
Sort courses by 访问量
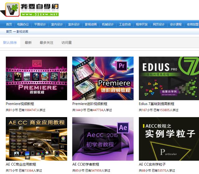pyautogui.click(x=67, y=43)
